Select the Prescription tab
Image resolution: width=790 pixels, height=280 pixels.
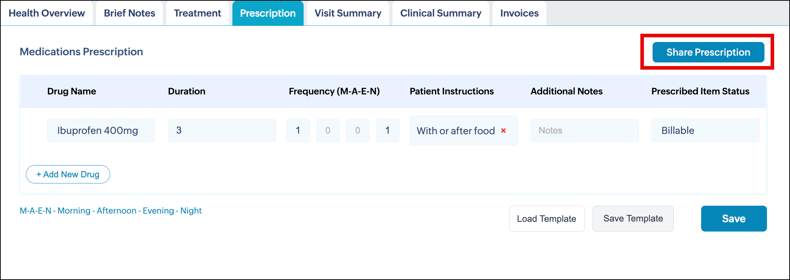point(268,13)
